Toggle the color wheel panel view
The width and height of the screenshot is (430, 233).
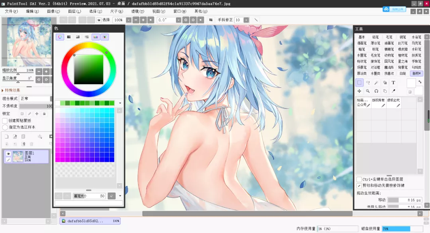coord(60,37)
